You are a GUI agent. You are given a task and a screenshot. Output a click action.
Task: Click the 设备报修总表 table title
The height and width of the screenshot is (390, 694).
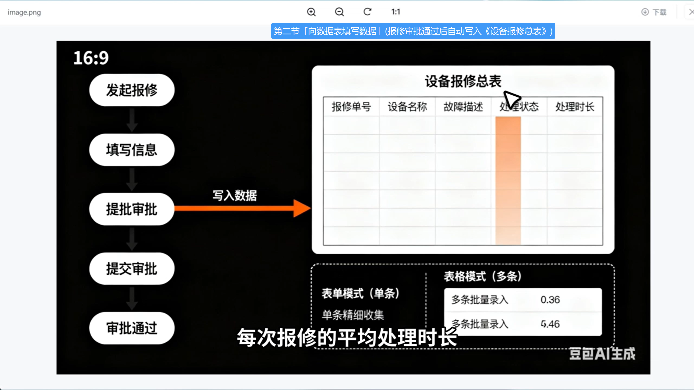[x=463, y=81]
